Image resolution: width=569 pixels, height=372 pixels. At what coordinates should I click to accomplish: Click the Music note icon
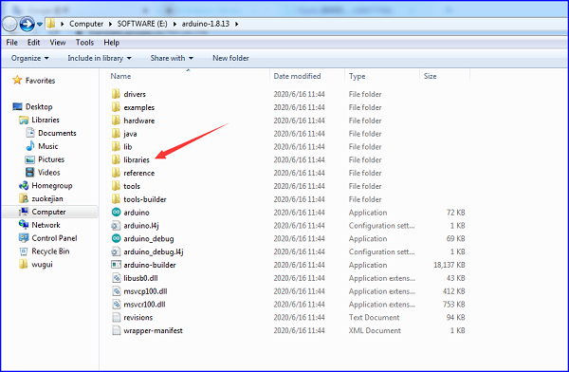coord(30,146)
